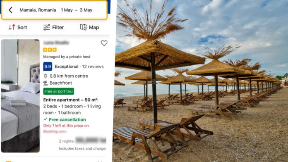Click the location pin icon

click(x=46, y=76)
